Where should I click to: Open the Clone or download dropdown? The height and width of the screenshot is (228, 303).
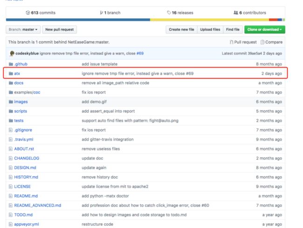[x=265, y=29]
